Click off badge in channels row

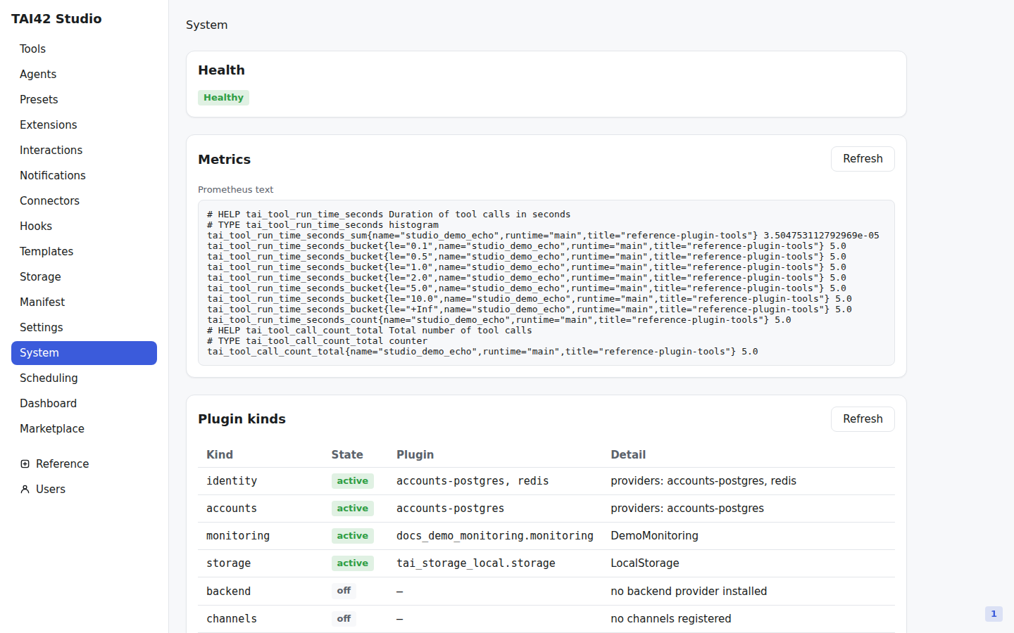point(344,619)
